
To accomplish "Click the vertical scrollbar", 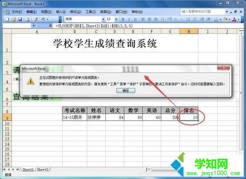I will pyautogui.click(x=241, y=92).
